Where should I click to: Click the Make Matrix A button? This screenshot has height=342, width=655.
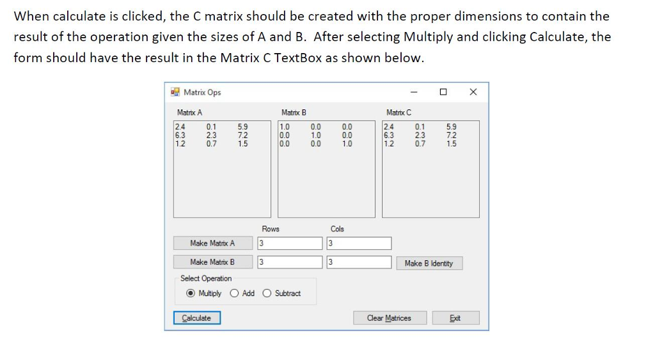pyautogui.click(x=213, y=243)
